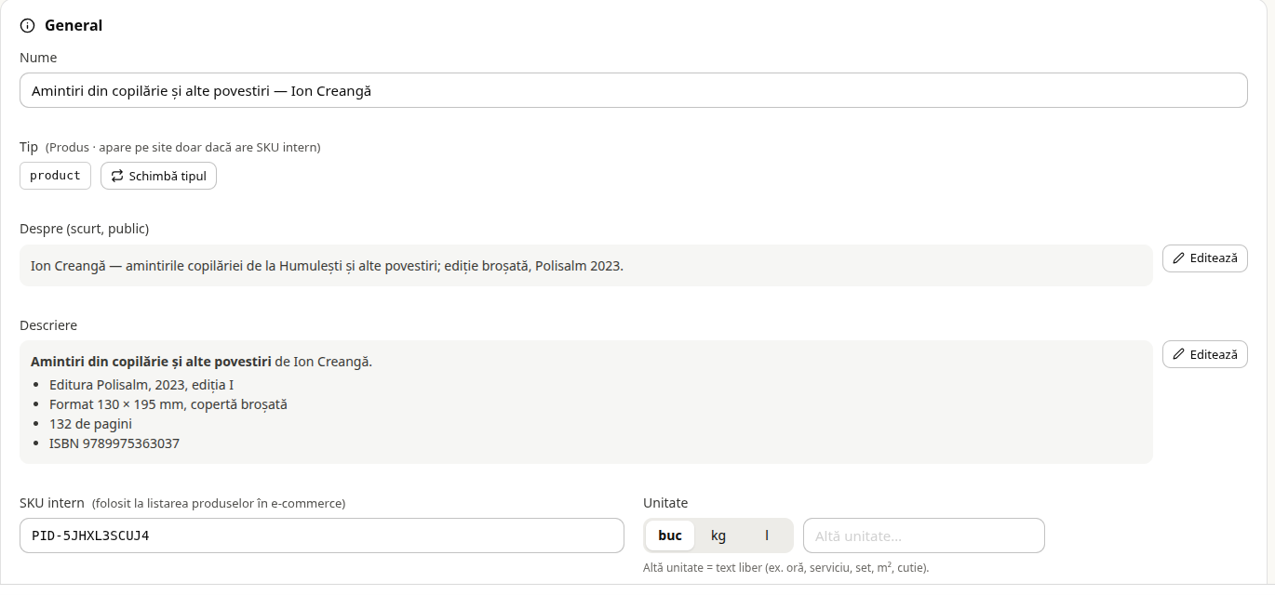This screenshot has height=595, width=1275.
Task: Click the Unitate label
Action: [665, 503]
